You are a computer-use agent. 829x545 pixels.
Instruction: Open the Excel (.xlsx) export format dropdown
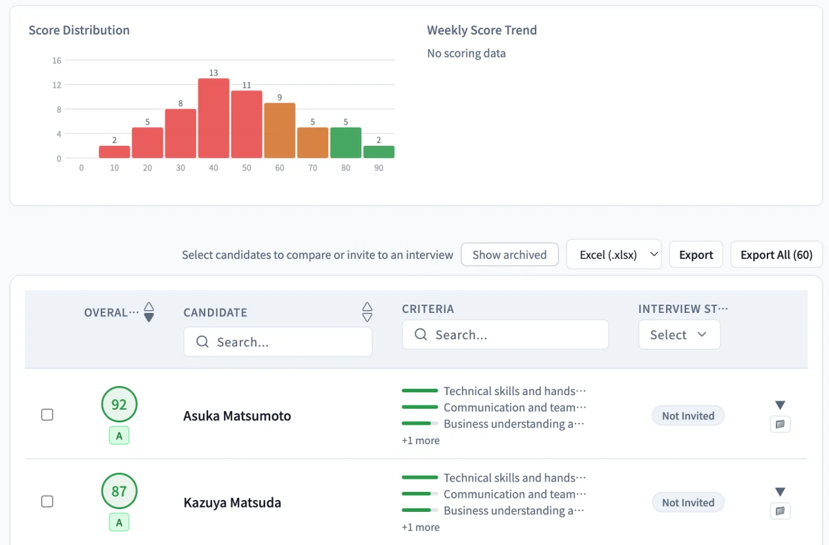[614, 254]
